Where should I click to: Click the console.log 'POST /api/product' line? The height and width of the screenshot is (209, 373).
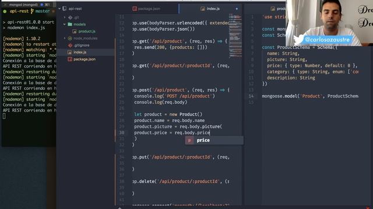[174, 96]
